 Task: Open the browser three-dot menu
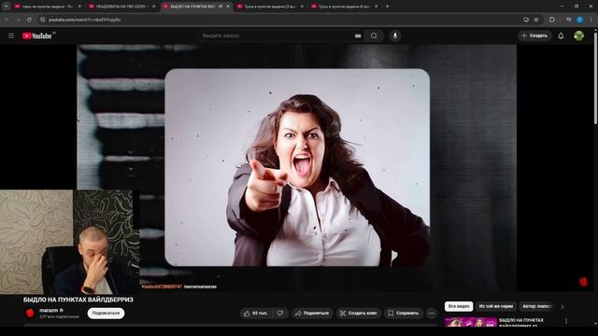(591, 20)
